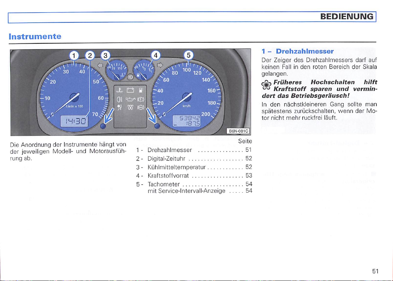Click the flower environmental tip icon
This screenshot has width=393, height=281.
(266, 86)
